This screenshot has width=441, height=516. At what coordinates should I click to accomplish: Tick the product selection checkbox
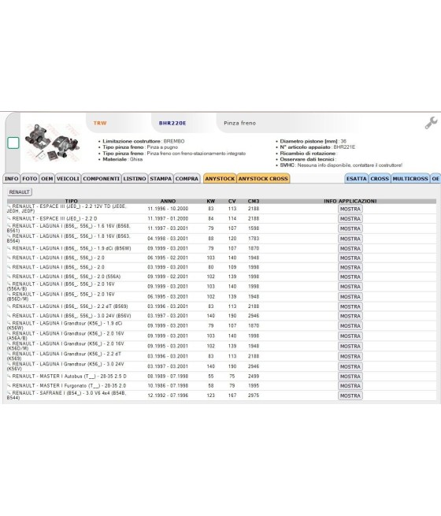(x=13, y=143)
